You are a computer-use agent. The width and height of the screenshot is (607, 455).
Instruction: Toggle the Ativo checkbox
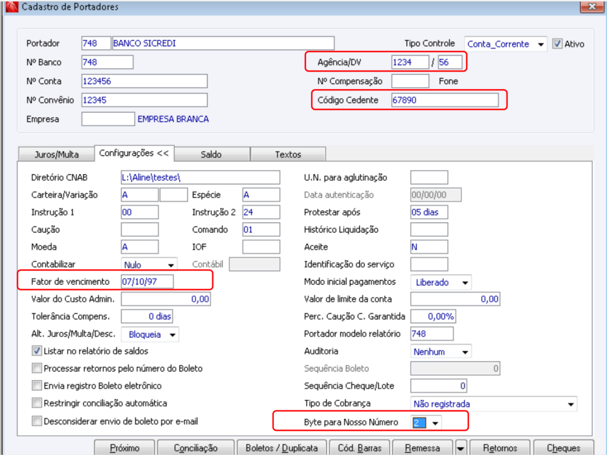(557, 44)
